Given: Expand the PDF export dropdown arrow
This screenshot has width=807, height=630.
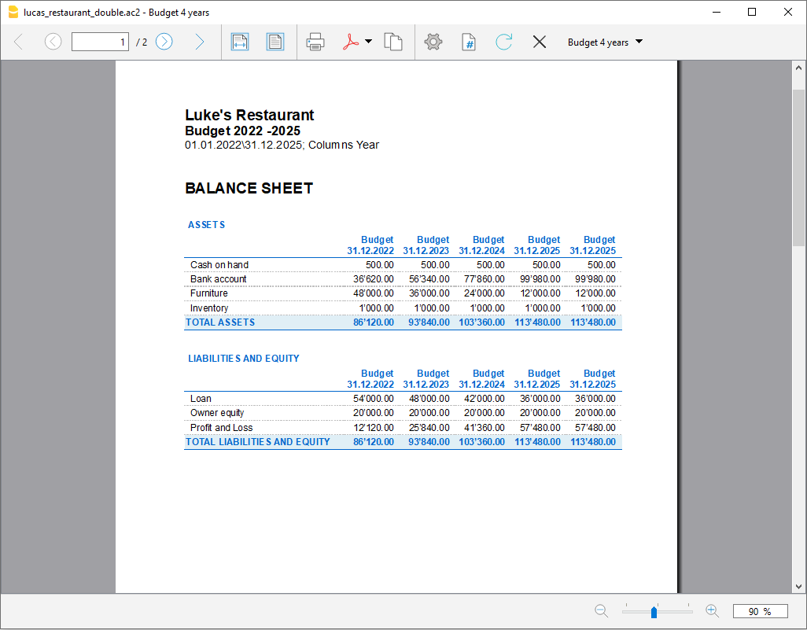Looking at the screenshot, I should pos(368,42).
